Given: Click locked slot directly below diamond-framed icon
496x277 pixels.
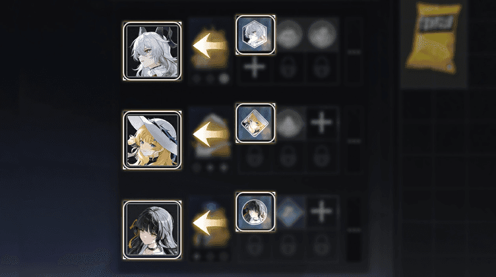Looking at the screenshot, I should 255,156.
